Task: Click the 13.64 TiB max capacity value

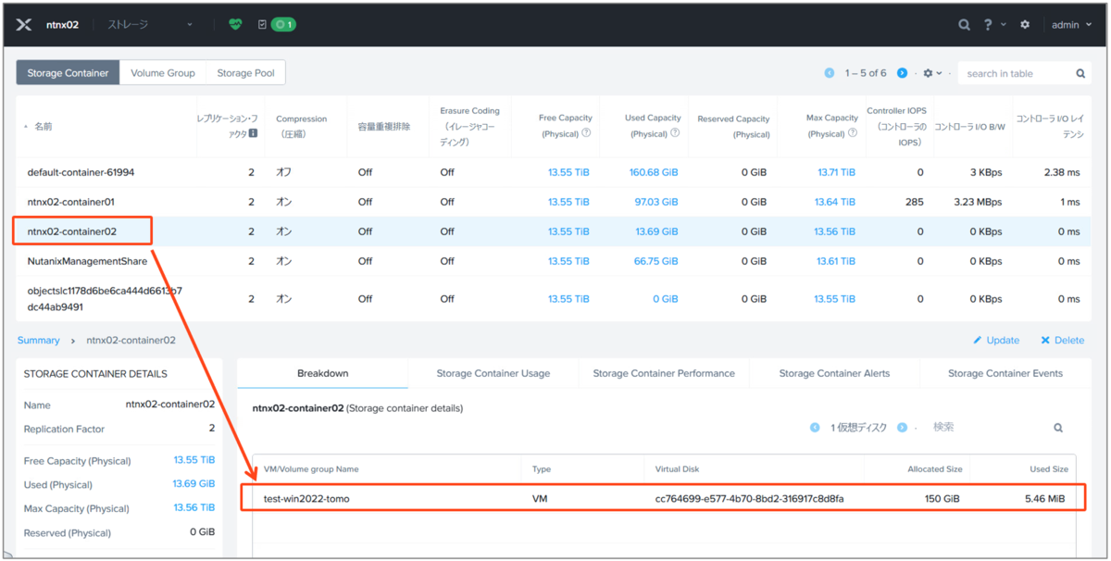Action: 835,202
